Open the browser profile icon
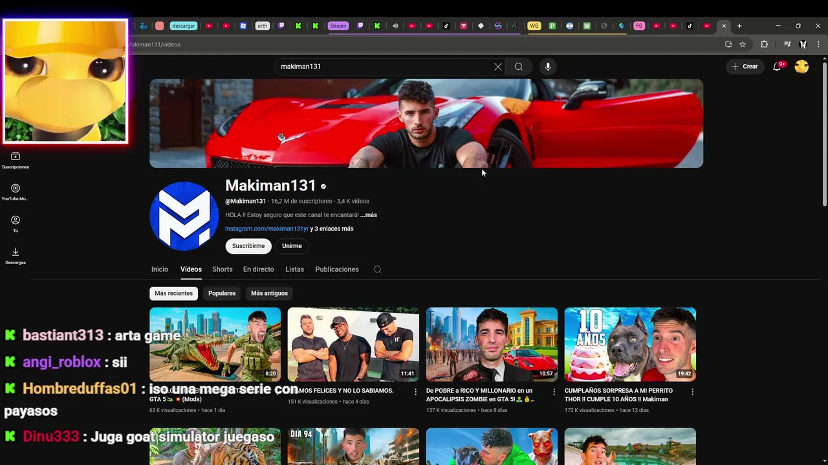828x465 pixels. tap(803, 44)
